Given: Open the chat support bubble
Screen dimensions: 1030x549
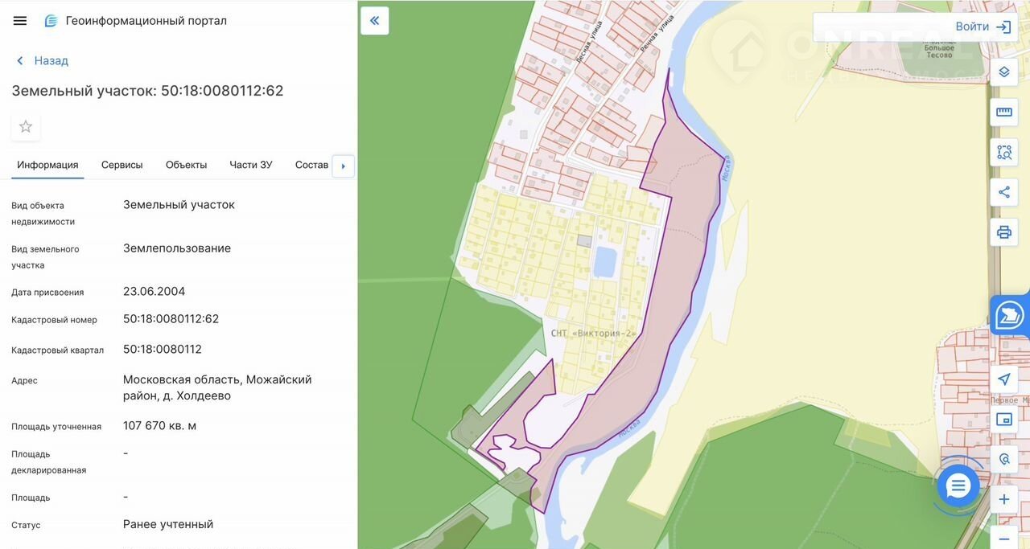Looking at the screenshot, I should click(x=958, y=485).
